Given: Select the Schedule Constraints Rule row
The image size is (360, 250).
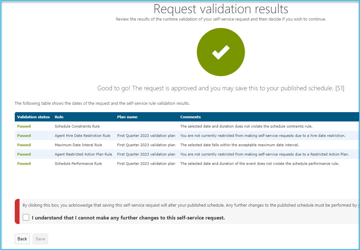Looking at the screenshot, I should click(187, 126).
